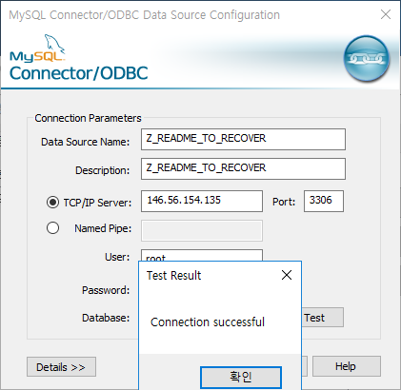Screen dimensions: 401x390
Task: Click the Test connection button
Action: 322,318
